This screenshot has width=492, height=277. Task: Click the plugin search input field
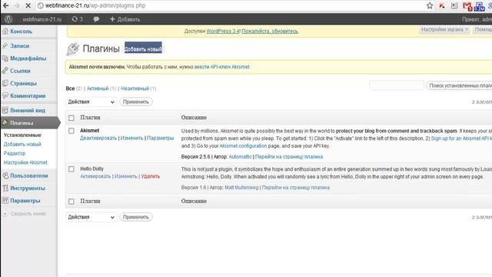pos(397,85)
